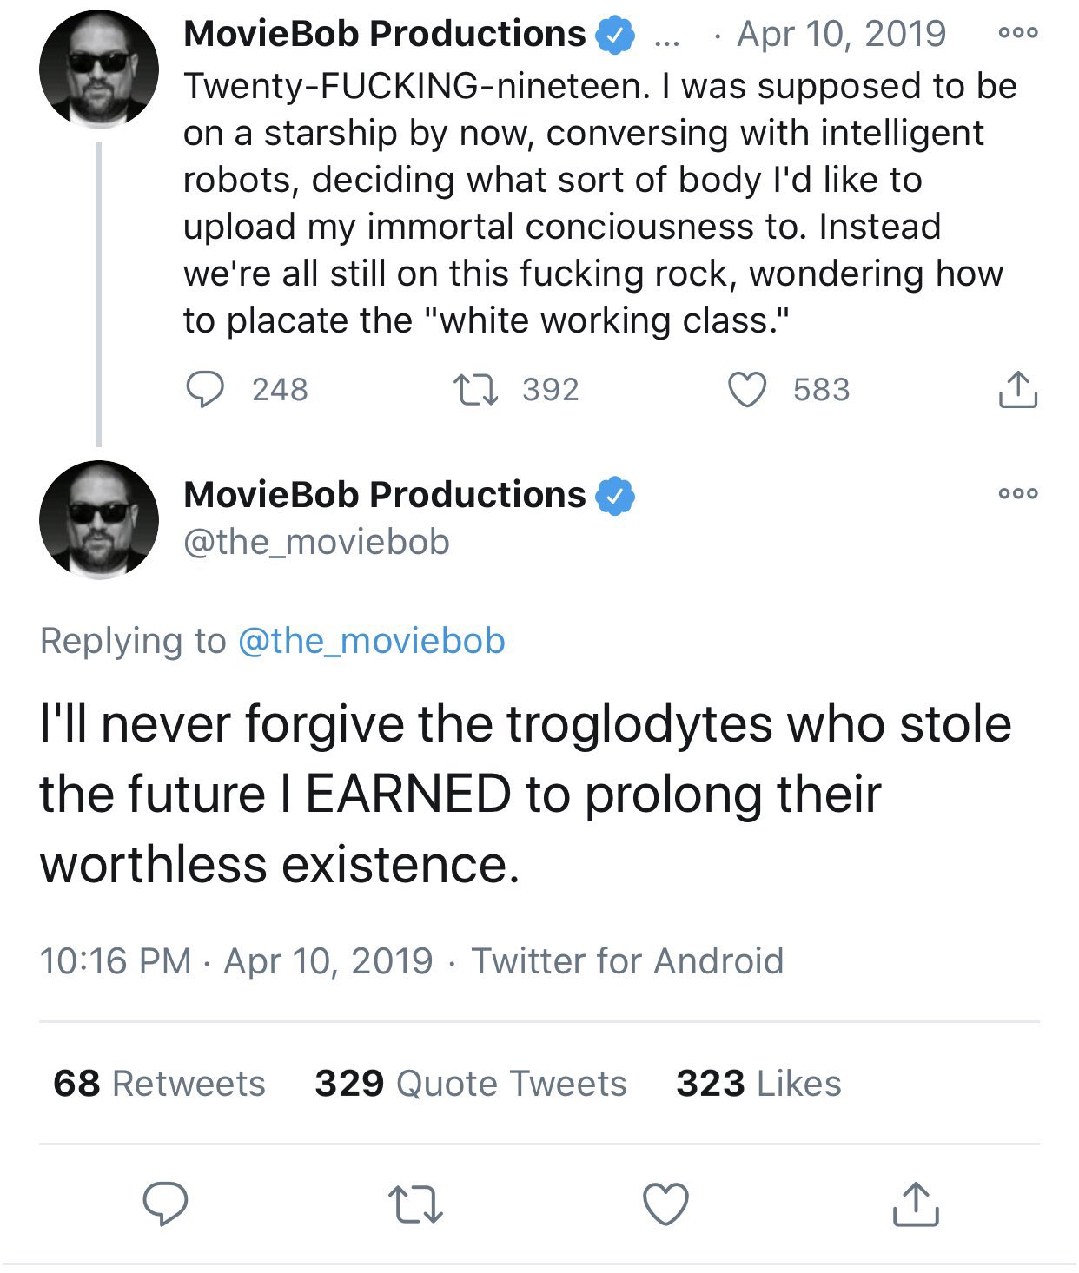Screen dimensions: 1079x1273
Task: Reply to the top tweet
Action: click(206, 390)
